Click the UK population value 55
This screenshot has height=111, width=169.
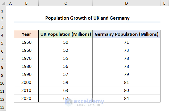click(x=65, y=59)
